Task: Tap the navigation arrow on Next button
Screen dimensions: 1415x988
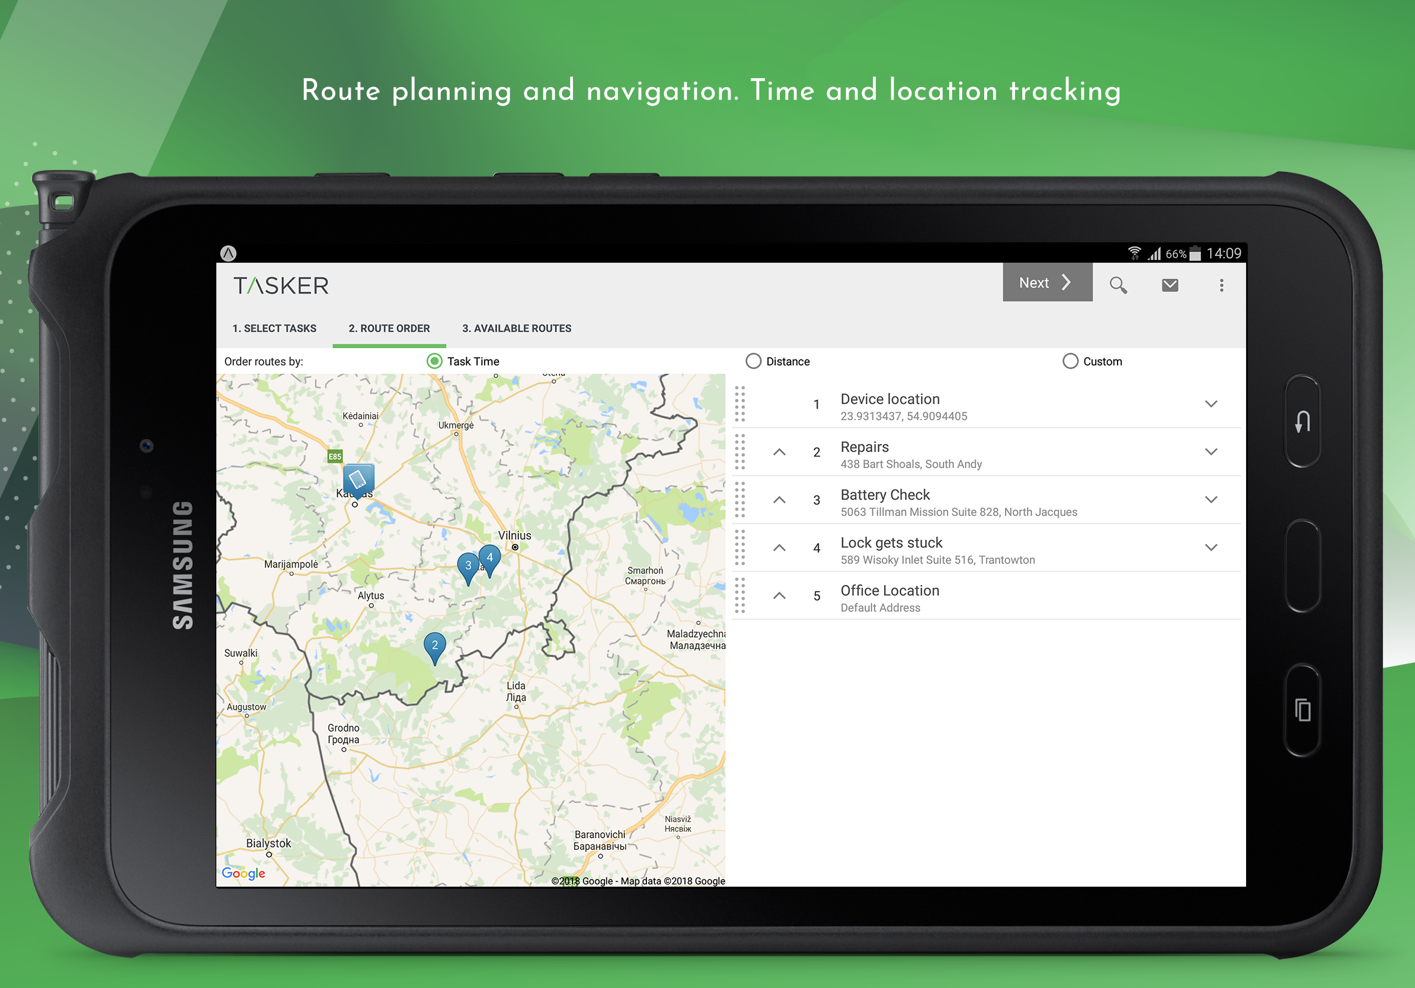Action: tap(1067, 283)
